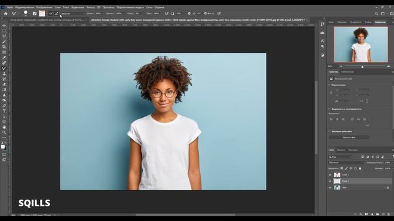
Task: Toggle clean brush after each stroke
Action: [57, 14]
